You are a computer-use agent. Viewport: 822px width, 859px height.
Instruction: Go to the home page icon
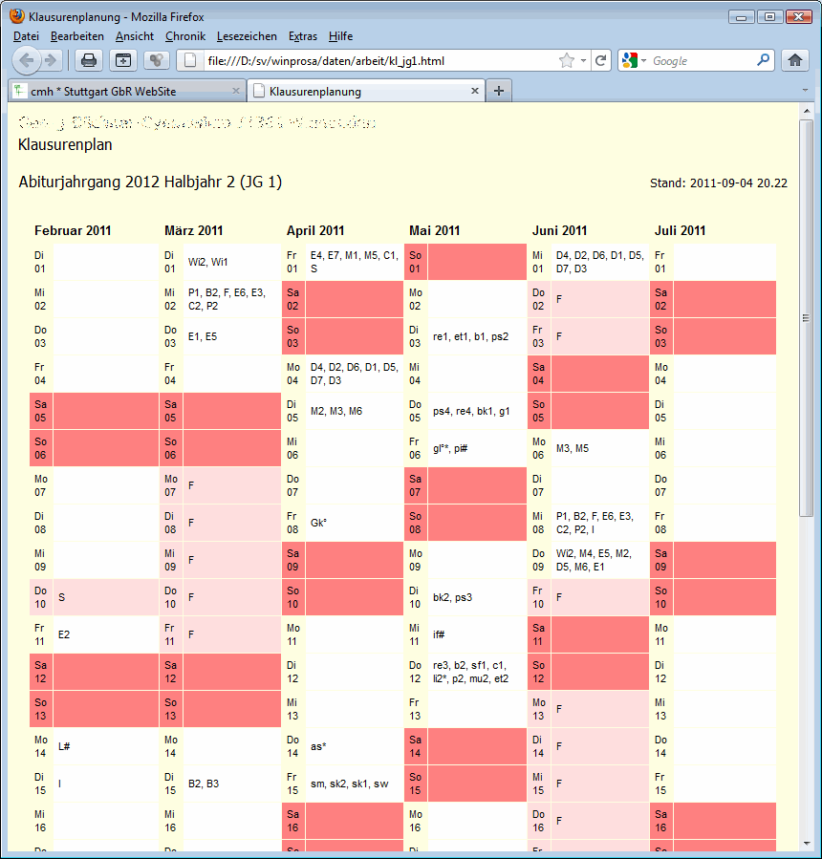pos(794,60)
